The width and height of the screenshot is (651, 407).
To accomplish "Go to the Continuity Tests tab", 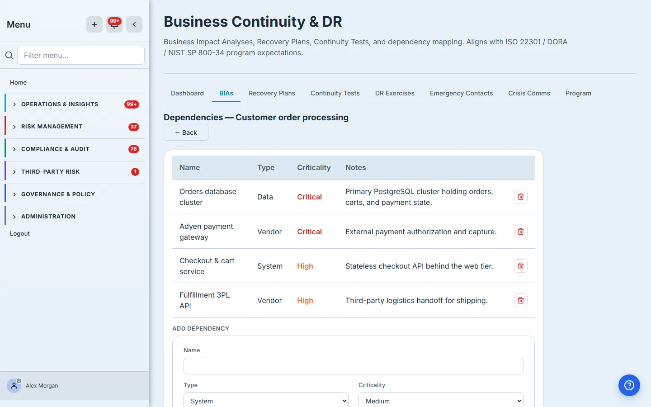I will pyautogui.click(x=335, y=93).
